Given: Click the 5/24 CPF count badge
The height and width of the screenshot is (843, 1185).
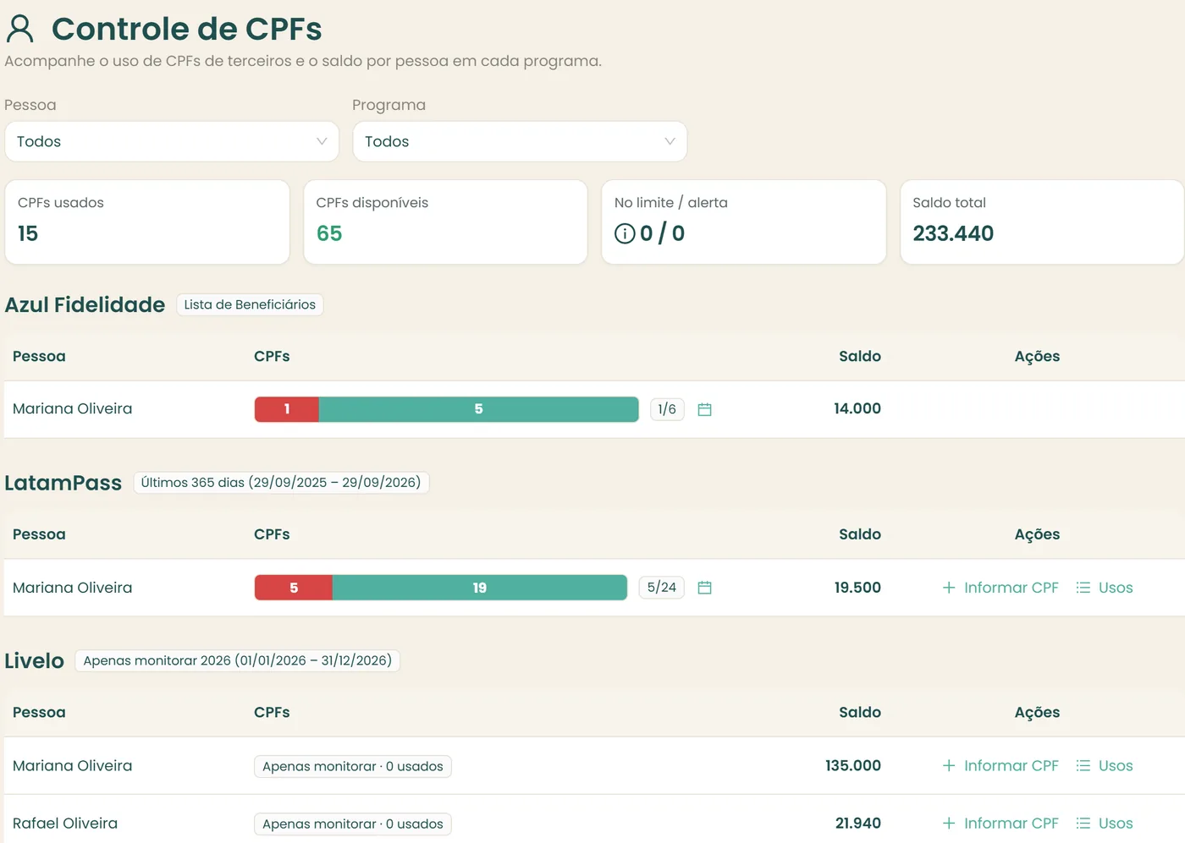Looking at the screenshot, I should (x=662, y=587).
